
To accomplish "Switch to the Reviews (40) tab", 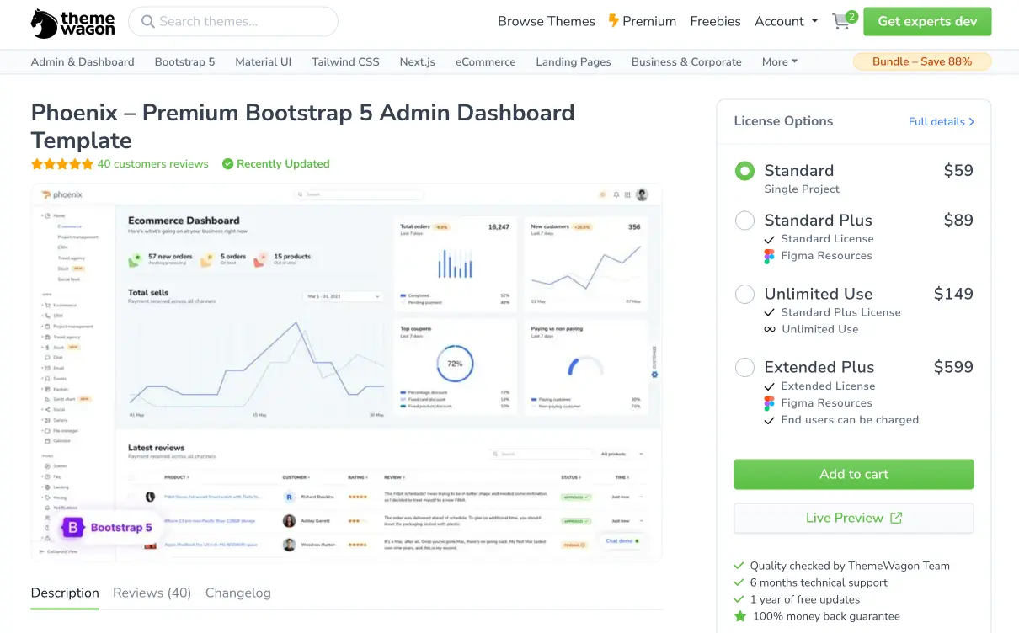I will tap(152, 593).
